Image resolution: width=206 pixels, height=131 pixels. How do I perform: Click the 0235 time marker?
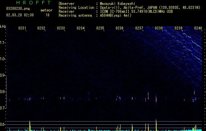pos(100,28)
